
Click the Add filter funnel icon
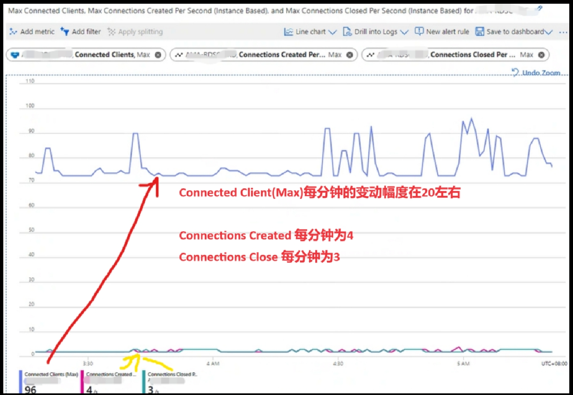click(65, 31)
